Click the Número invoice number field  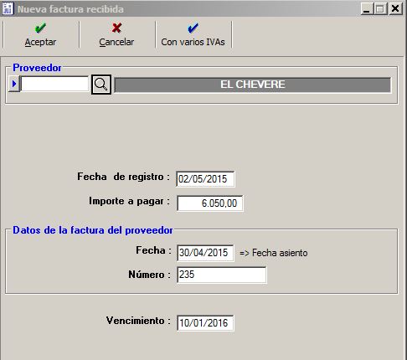point(222,275)
